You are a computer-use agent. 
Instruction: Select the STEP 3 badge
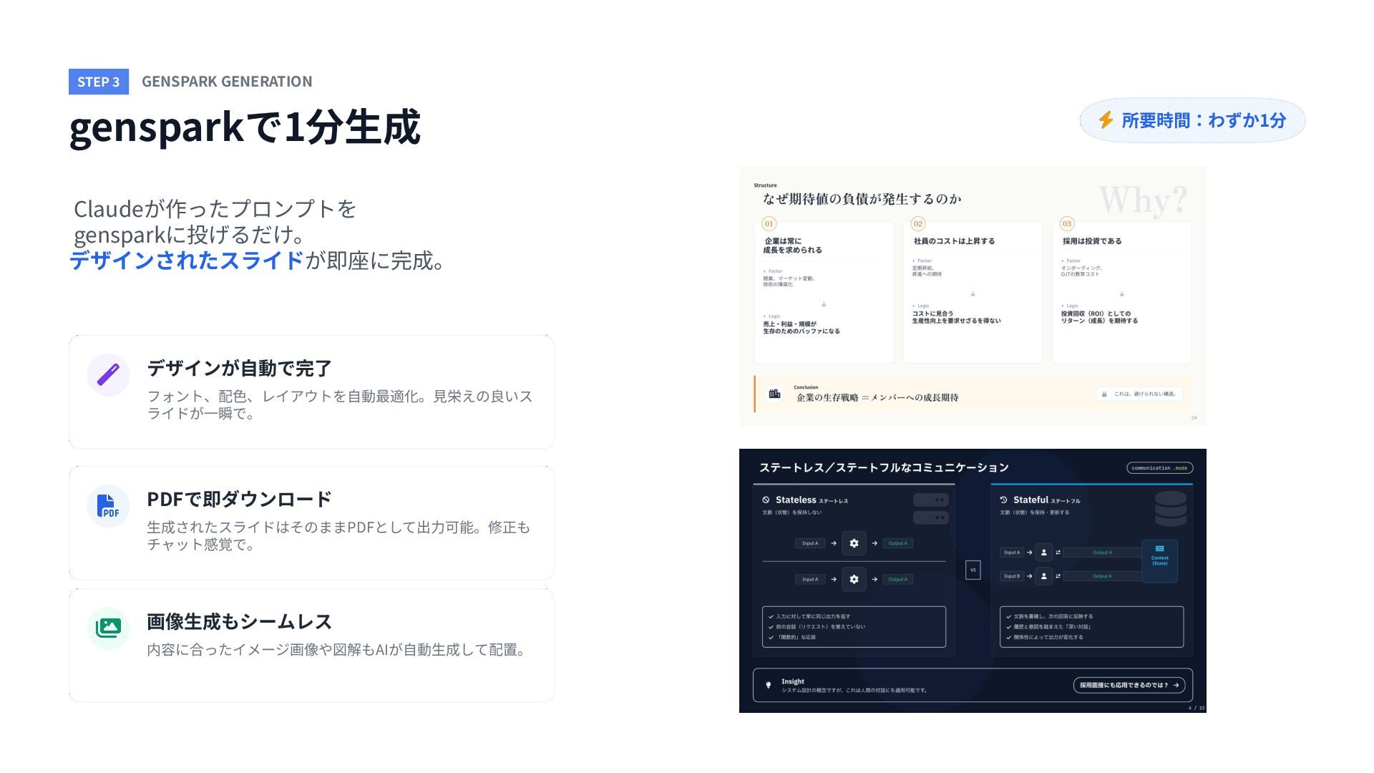[99, 82]
